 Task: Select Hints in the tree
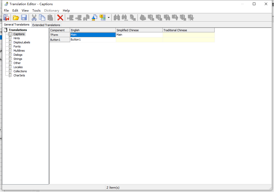point(17,38)
